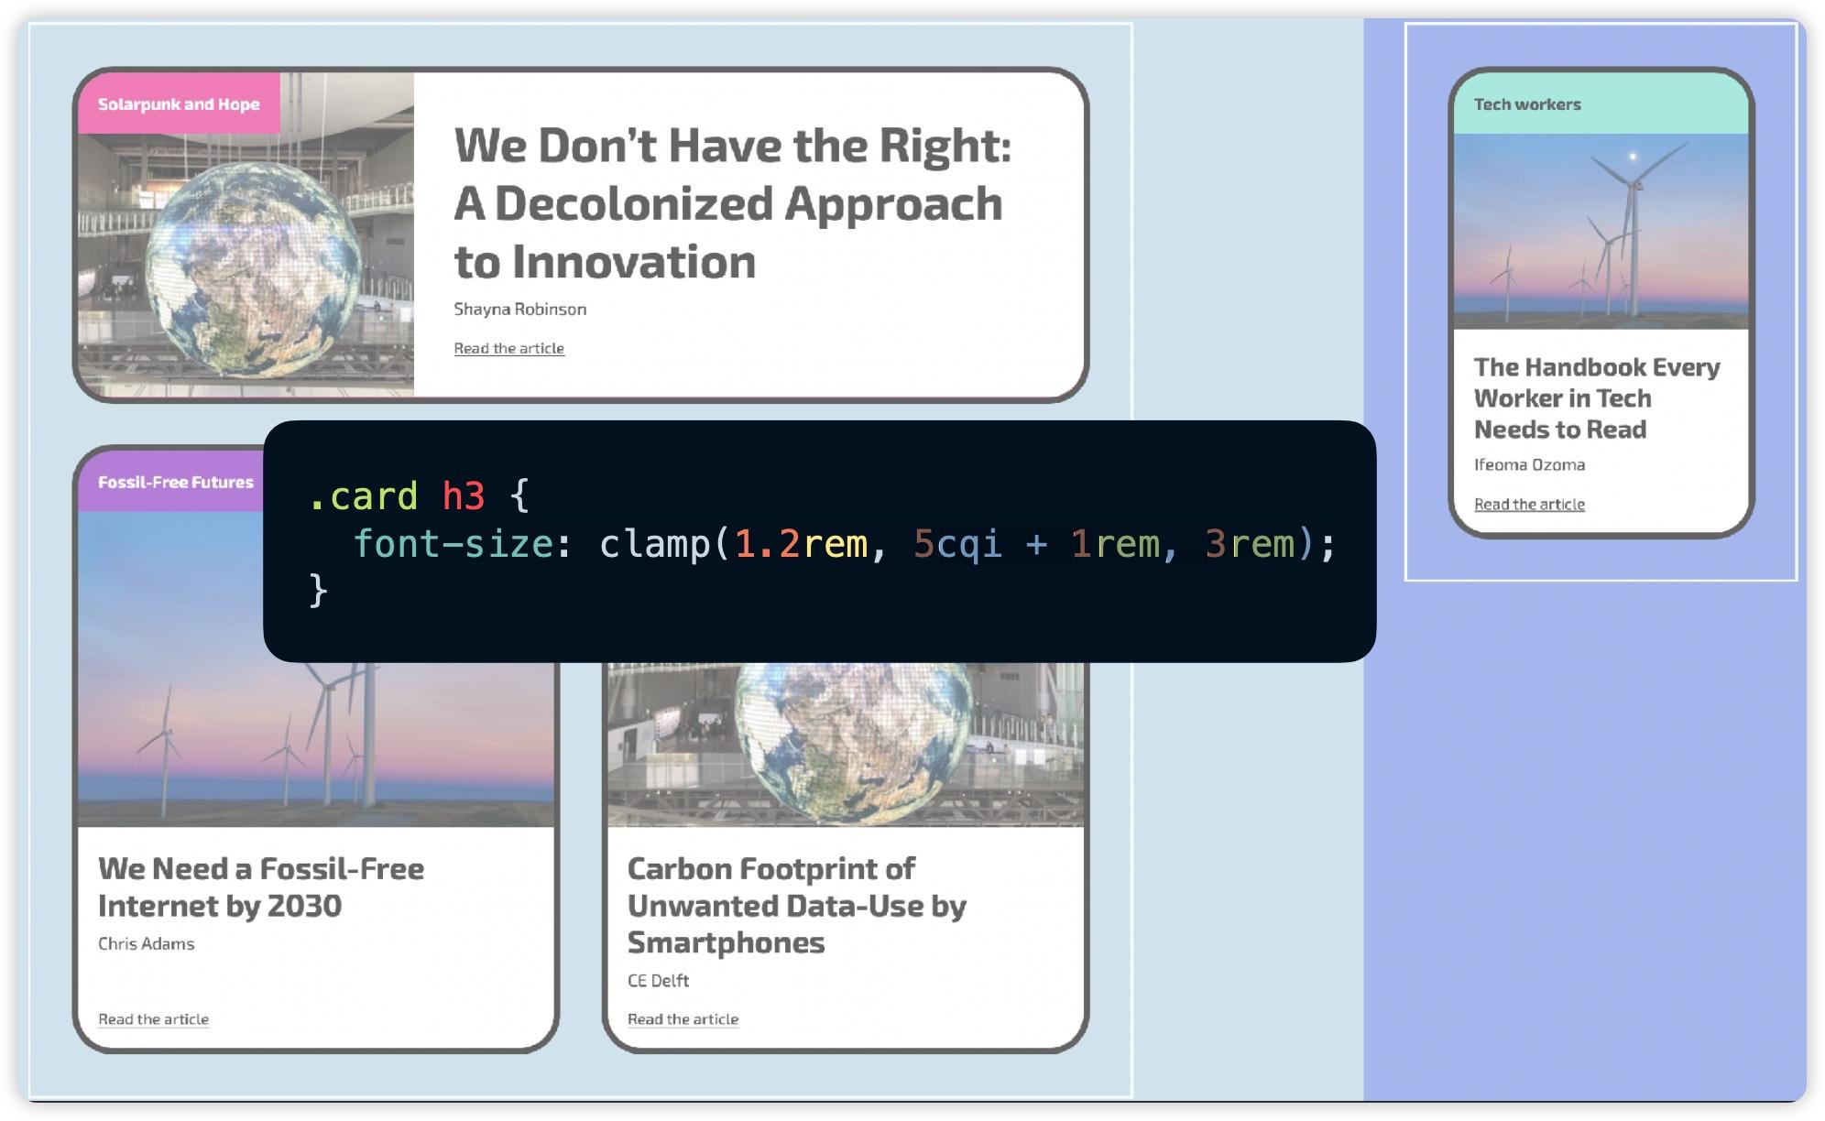Viewport: 1825px width, 1121px height.
Task: Click author name 'Shayna Robinson'
Action: pyautogui.click(x=519, y=310)
